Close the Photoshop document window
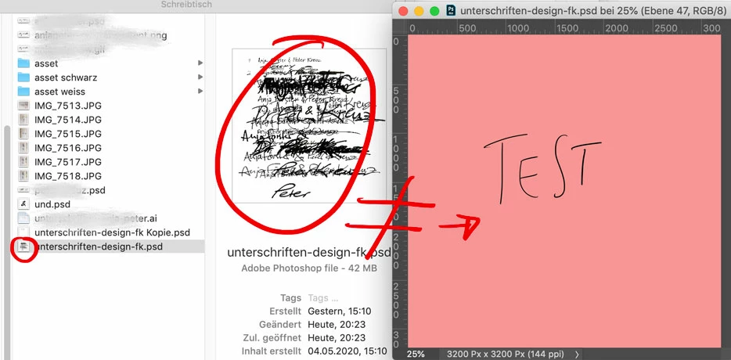 (x=403, y=11)
